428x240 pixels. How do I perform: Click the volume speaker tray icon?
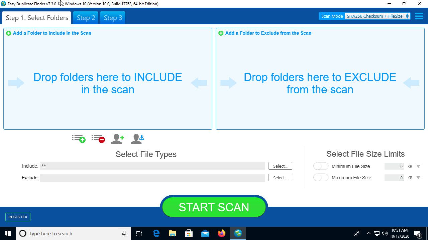385,233
